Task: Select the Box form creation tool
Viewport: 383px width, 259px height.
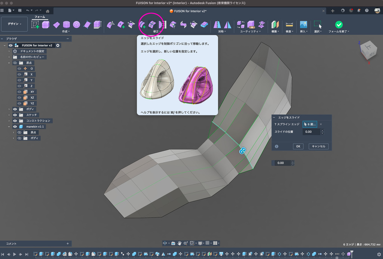Action: tap(46, 25)
